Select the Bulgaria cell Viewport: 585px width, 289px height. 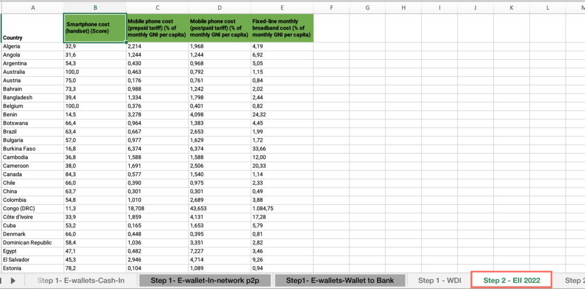click(x=33, y=140)
